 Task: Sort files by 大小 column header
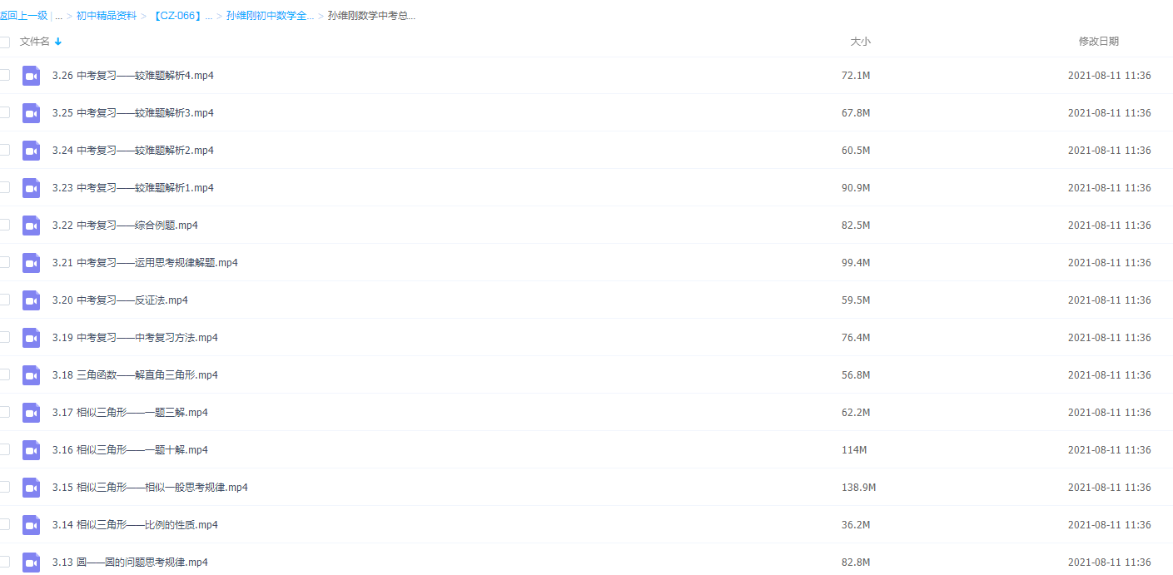(x=860, y=42)
